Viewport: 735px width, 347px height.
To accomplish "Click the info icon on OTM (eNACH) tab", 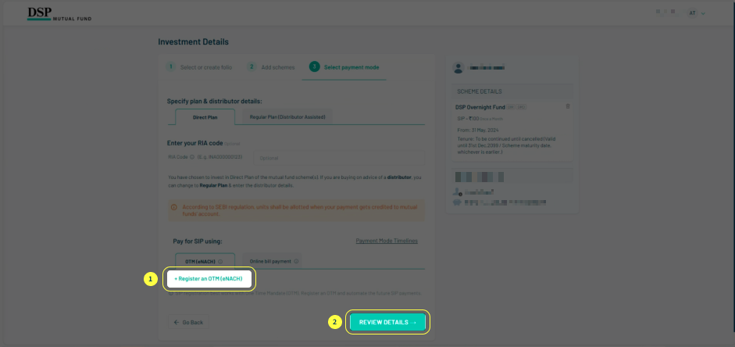I will click(220, 261).
